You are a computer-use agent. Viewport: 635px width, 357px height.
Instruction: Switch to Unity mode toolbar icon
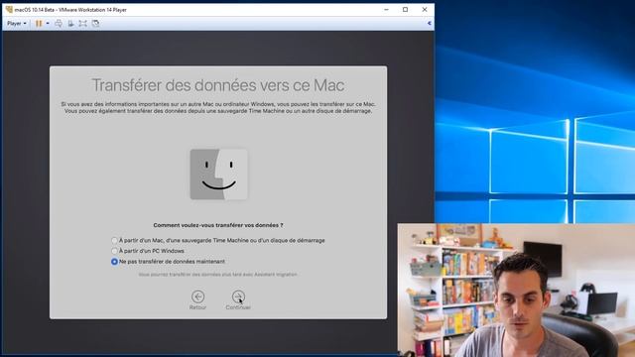tap(95, 24)
